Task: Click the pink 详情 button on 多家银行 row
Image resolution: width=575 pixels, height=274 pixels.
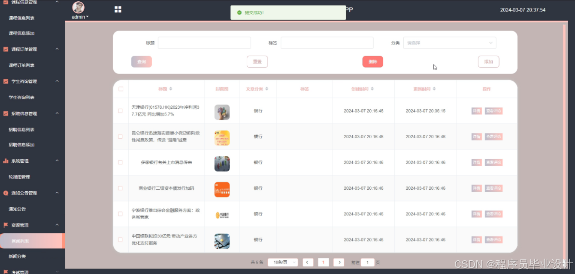Action: tap(476, 162)
